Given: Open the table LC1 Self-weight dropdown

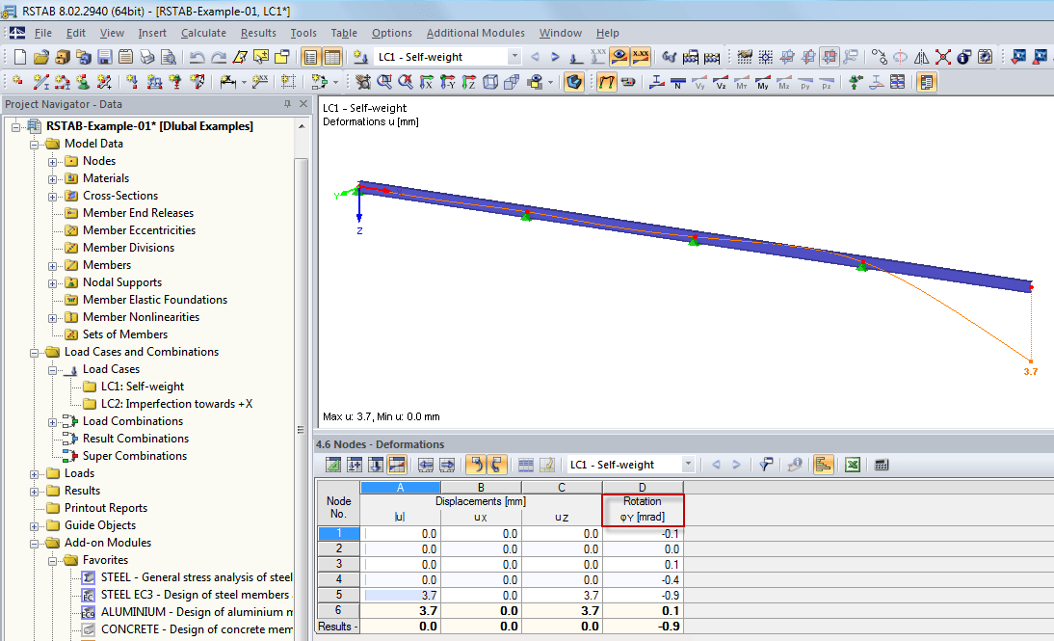Looking at the screenshot, I should click(688, 465).
